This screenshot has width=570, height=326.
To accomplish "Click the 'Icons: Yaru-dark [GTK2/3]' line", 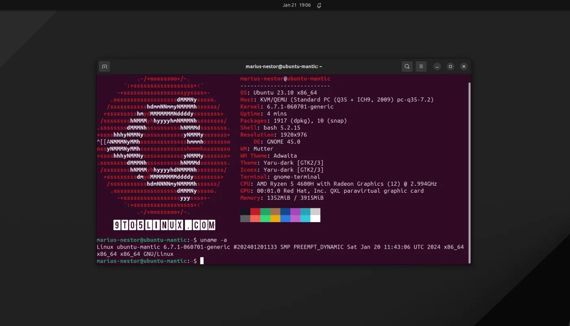I will (282, 170).
